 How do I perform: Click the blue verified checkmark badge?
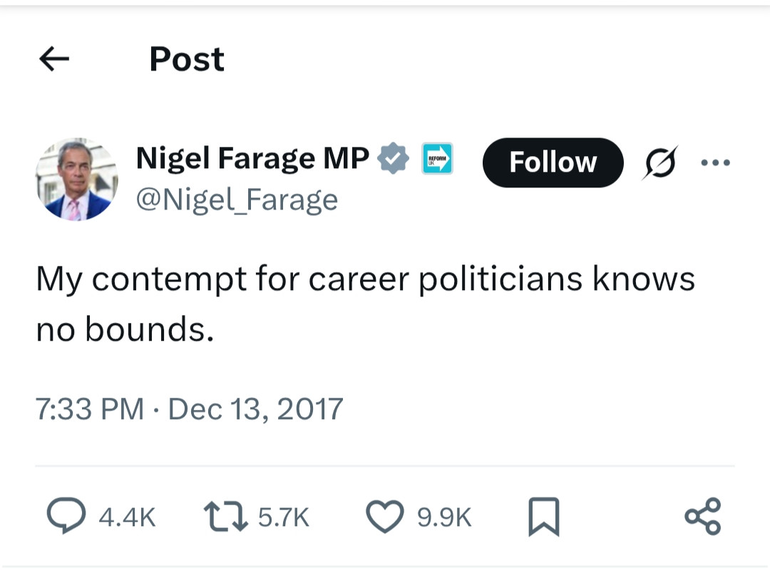(393, 158)
